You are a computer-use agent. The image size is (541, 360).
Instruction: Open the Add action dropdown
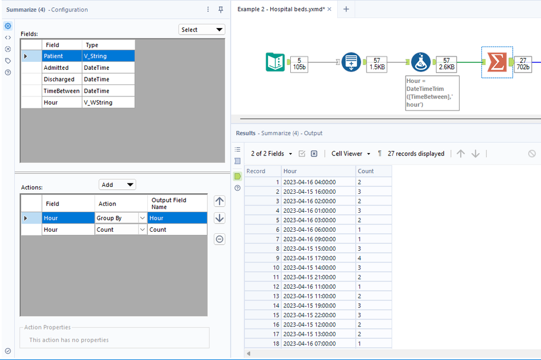(x=117, y=185)
